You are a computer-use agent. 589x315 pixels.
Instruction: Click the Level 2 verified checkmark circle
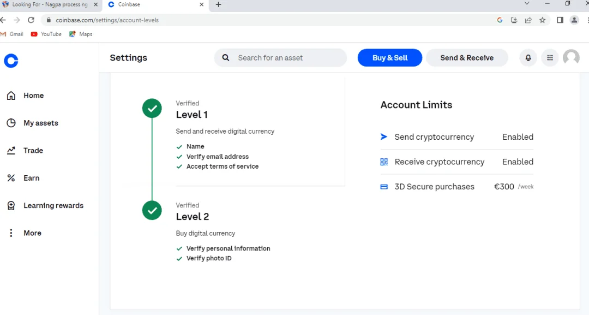coord(152,210)
